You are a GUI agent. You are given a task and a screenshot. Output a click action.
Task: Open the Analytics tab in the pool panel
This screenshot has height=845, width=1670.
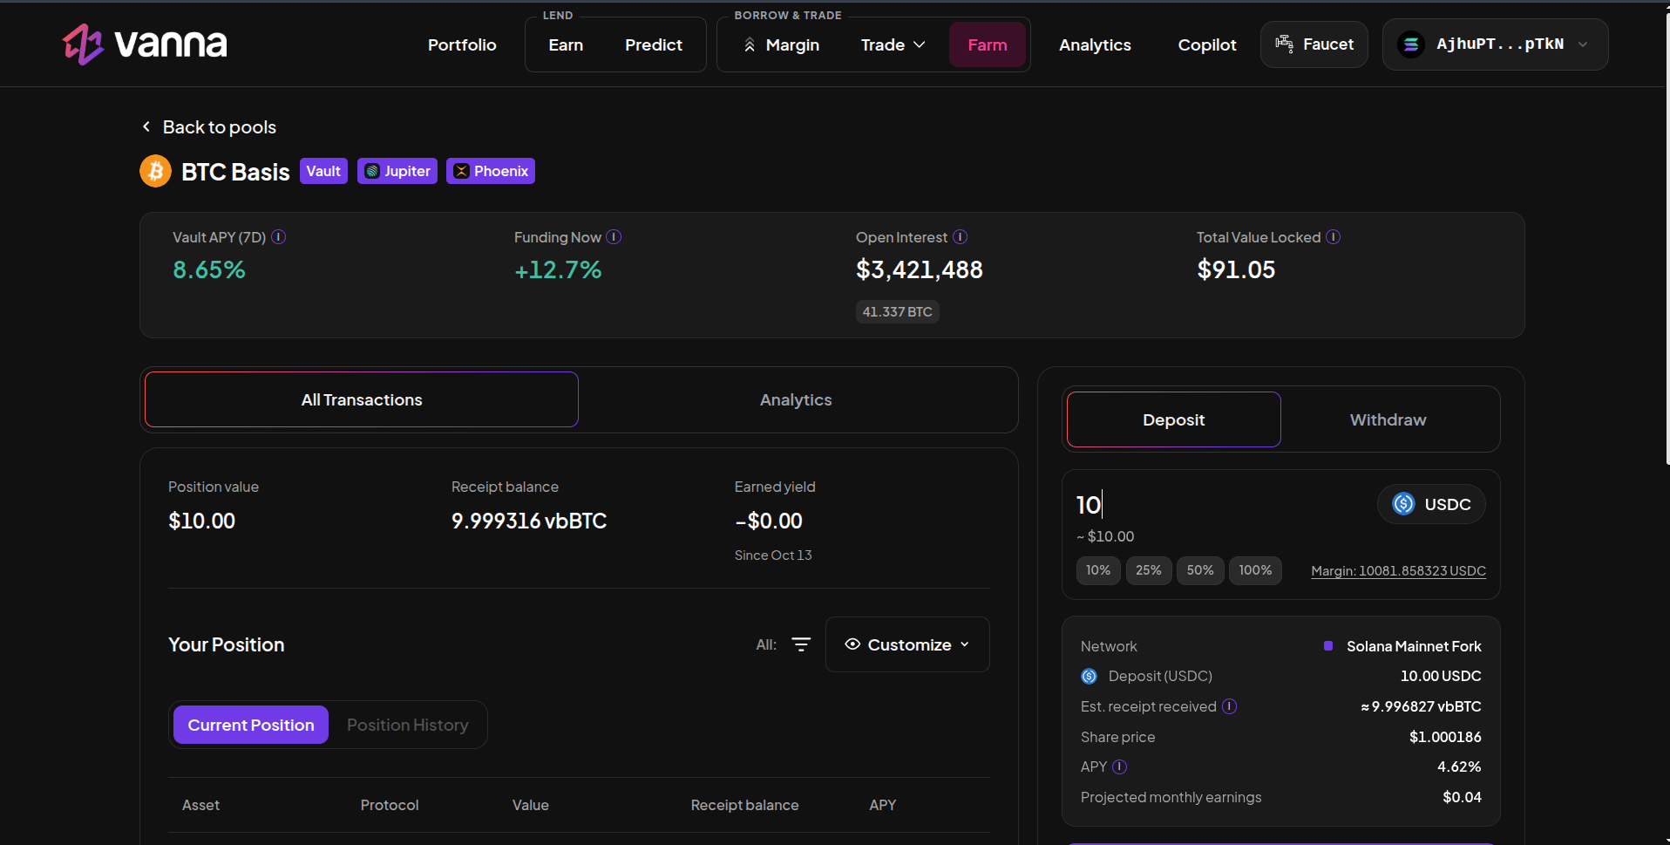(796, 399)
